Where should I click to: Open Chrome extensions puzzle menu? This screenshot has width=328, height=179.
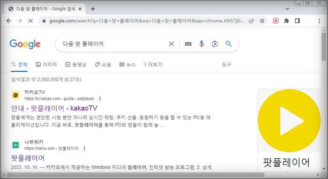click(x=286, y=21)
